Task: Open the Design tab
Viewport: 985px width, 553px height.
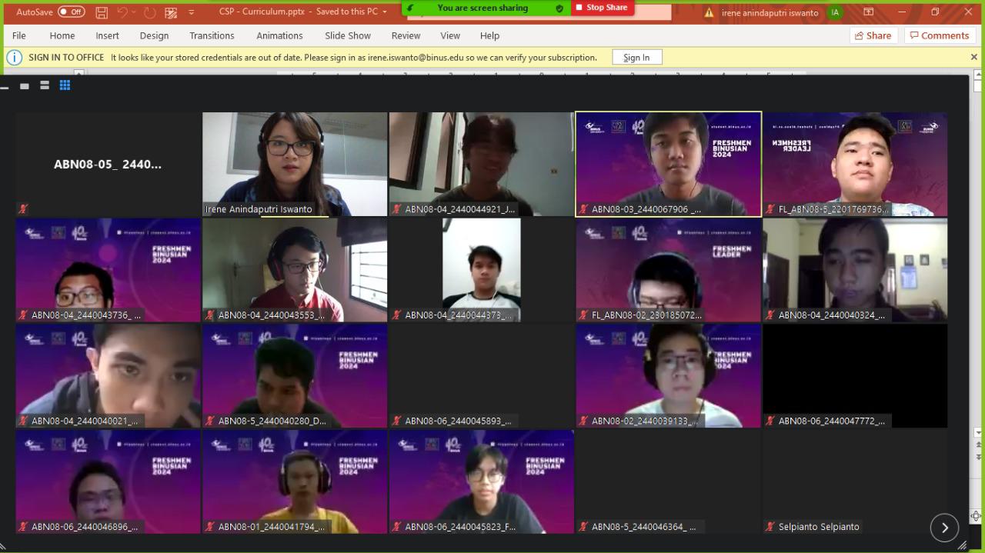Action: tap(154, 35)
